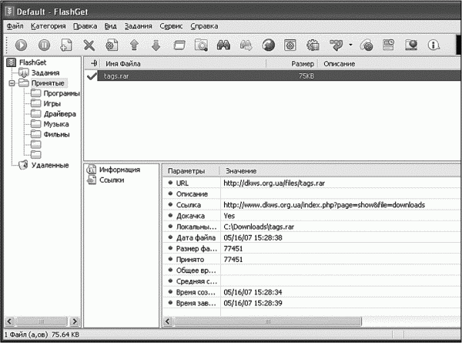This screenshot has height=343, width=462.
Task: Select the Удаленные trash category
Action: [x=50, y=165]
